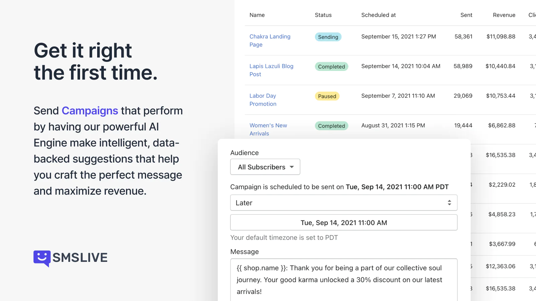This screenshot has height=301, width=536.
Task: Click the Completed badge for Lapis Lazuli
Action: point(331,67)
